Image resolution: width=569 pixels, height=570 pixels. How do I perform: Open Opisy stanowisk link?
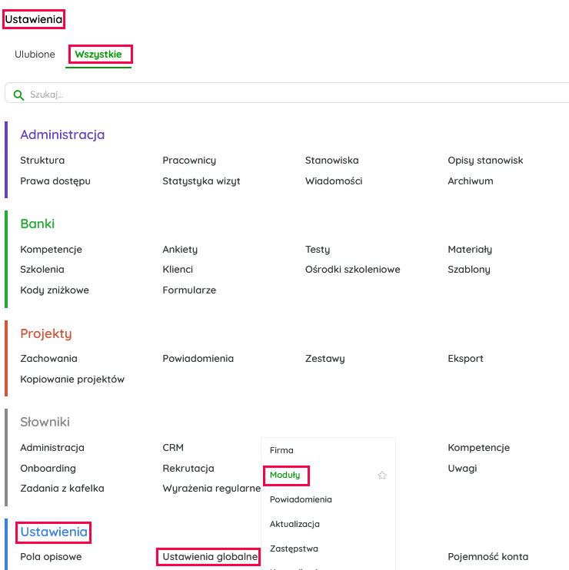point(485,161)
